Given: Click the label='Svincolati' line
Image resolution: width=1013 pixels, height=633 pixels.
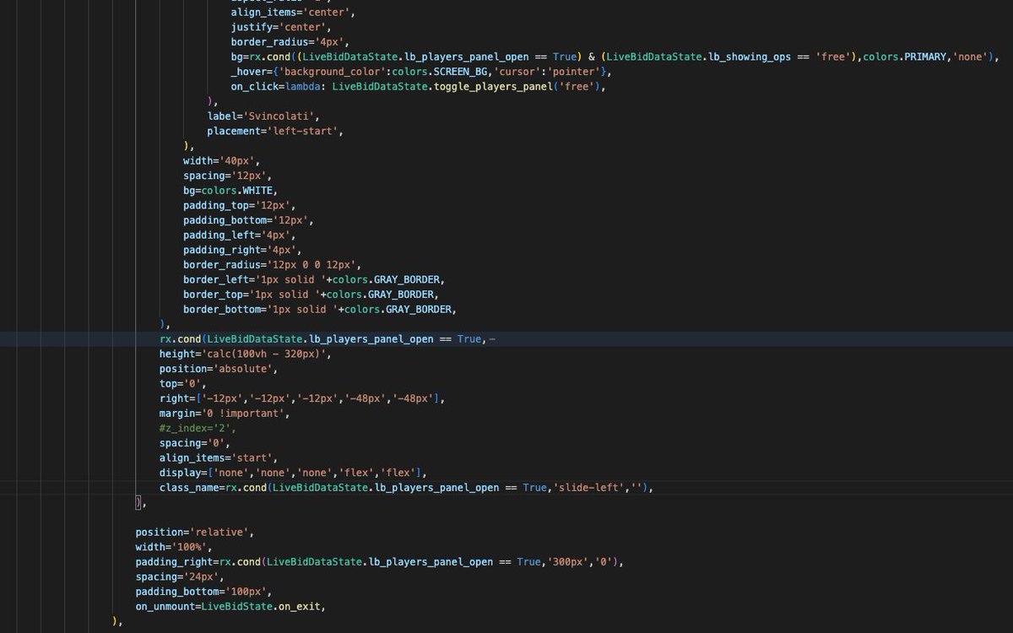Looking at the screenshot, I should pyautogui.click(x=263, y=116).
